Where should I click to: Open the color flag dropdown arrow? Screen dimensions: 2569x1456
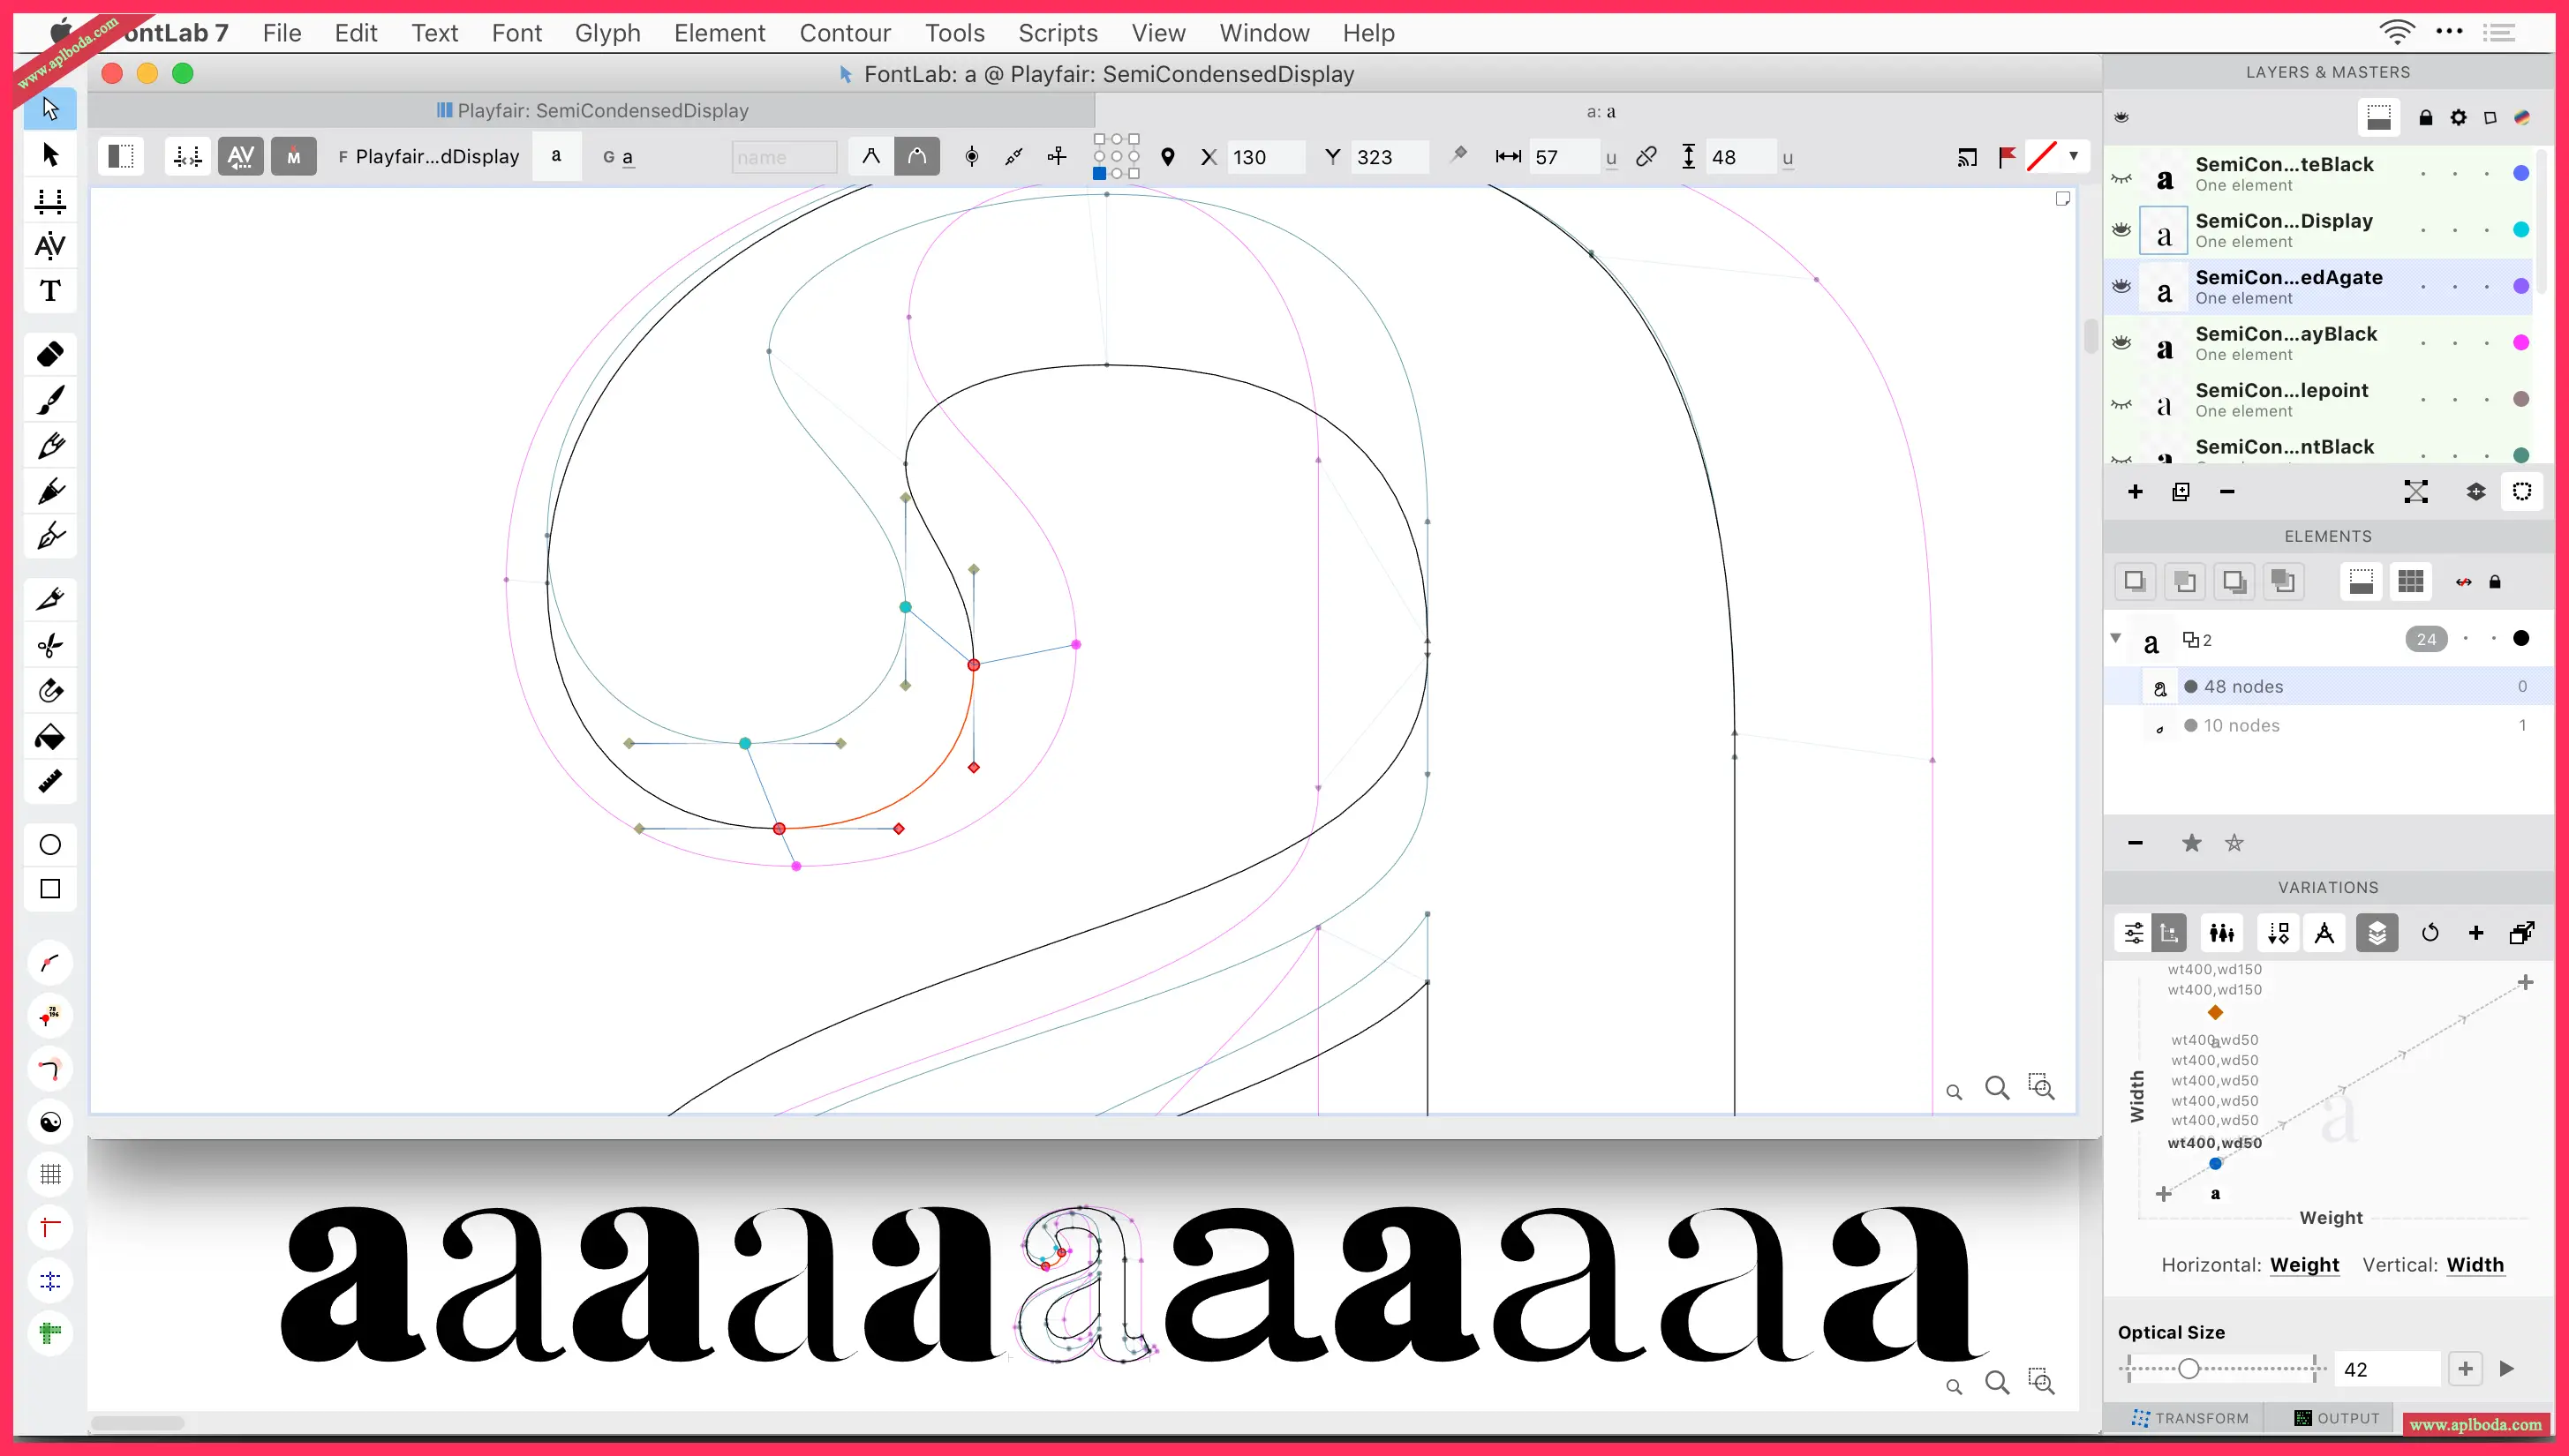[x=2074, y=156]
